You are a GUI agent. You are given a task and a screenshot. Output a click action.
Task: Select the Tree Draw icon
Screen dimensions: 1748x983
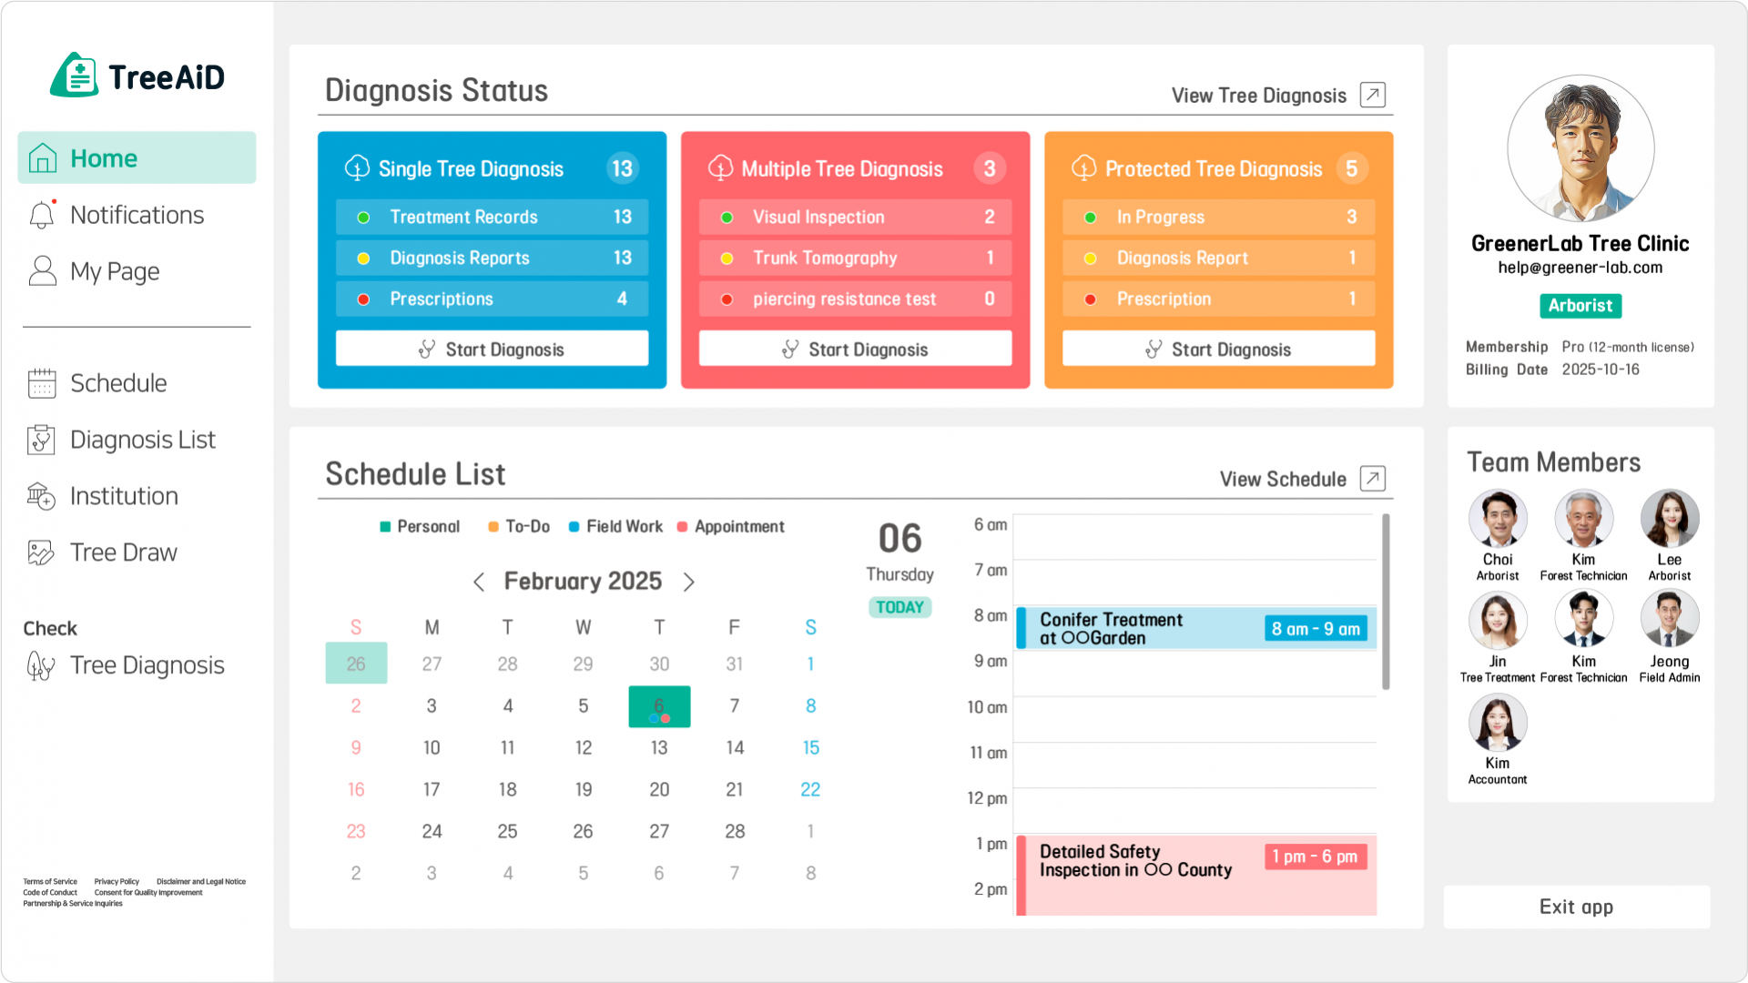pos(42,552)
